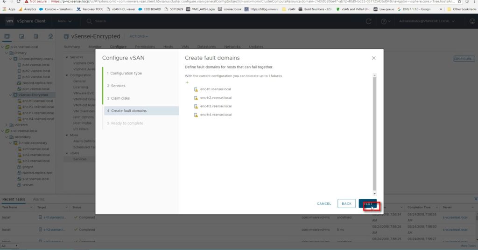478x250 pixels.
Task: Click the refresh icon in vSphere header
Action: click(369, 21)
